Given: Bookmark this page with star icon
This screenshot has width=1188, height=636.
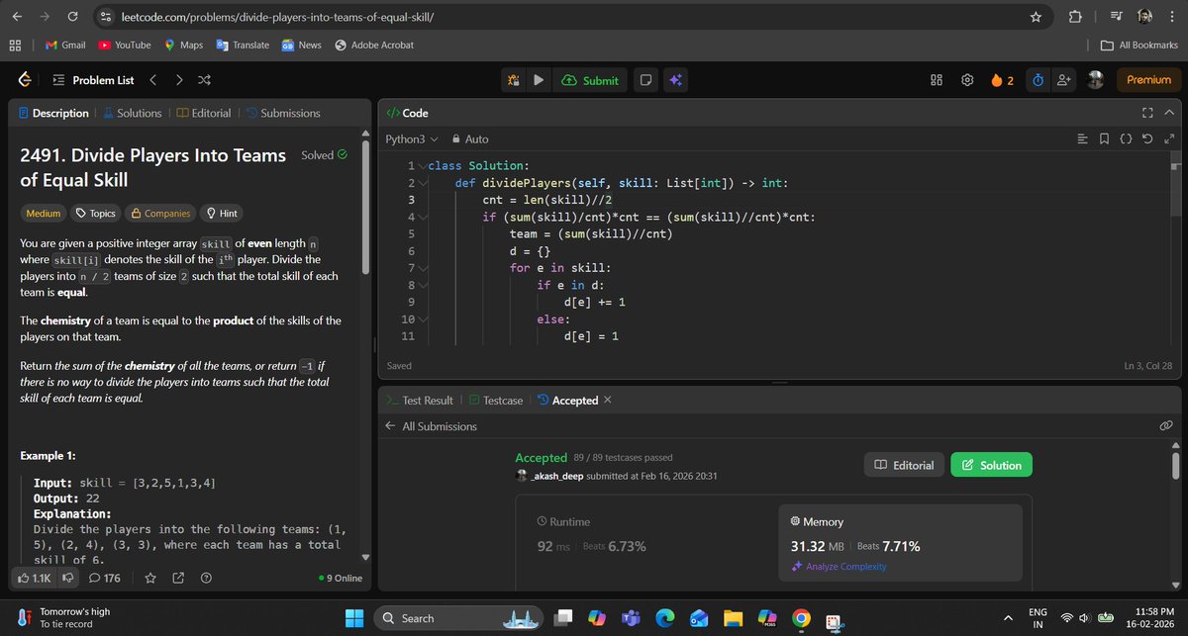Looking at the screenshot, I should pos(1036,18).
